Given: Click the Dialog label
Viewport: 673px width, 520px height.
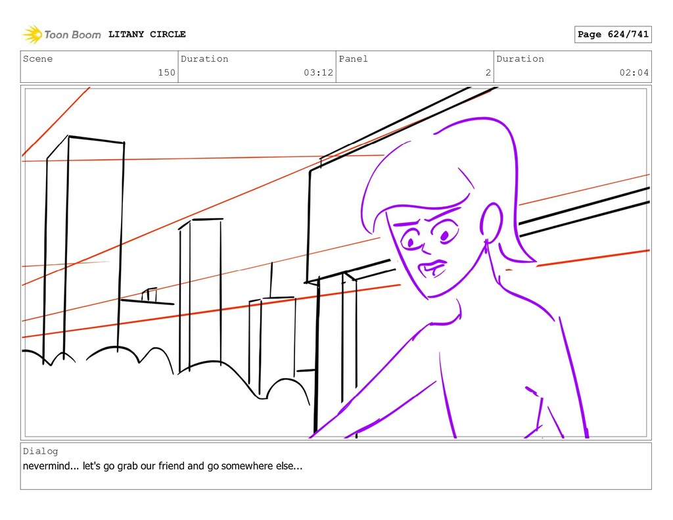Looking at the screenshot, I should [40, 451].
